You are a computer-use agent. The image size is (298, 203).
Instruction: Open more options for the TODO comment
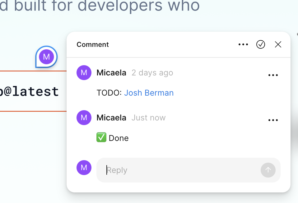273,75
